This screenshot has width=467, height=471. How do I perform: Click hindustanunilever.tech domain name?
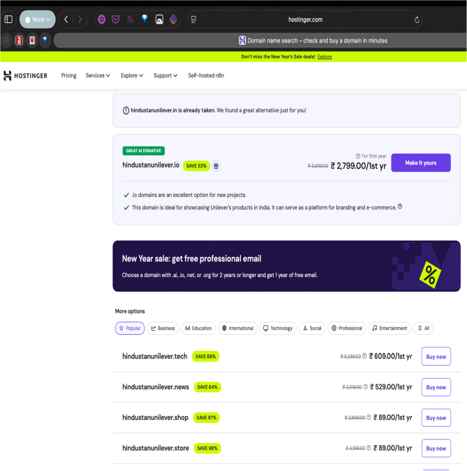[x=155, y=357]
